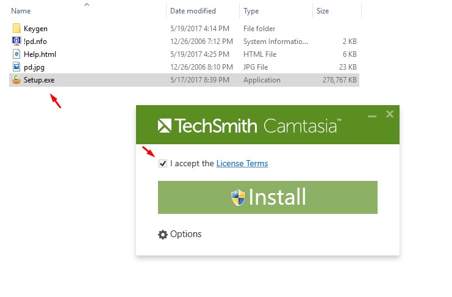Click the JPG File type cell

click(256, 67)
